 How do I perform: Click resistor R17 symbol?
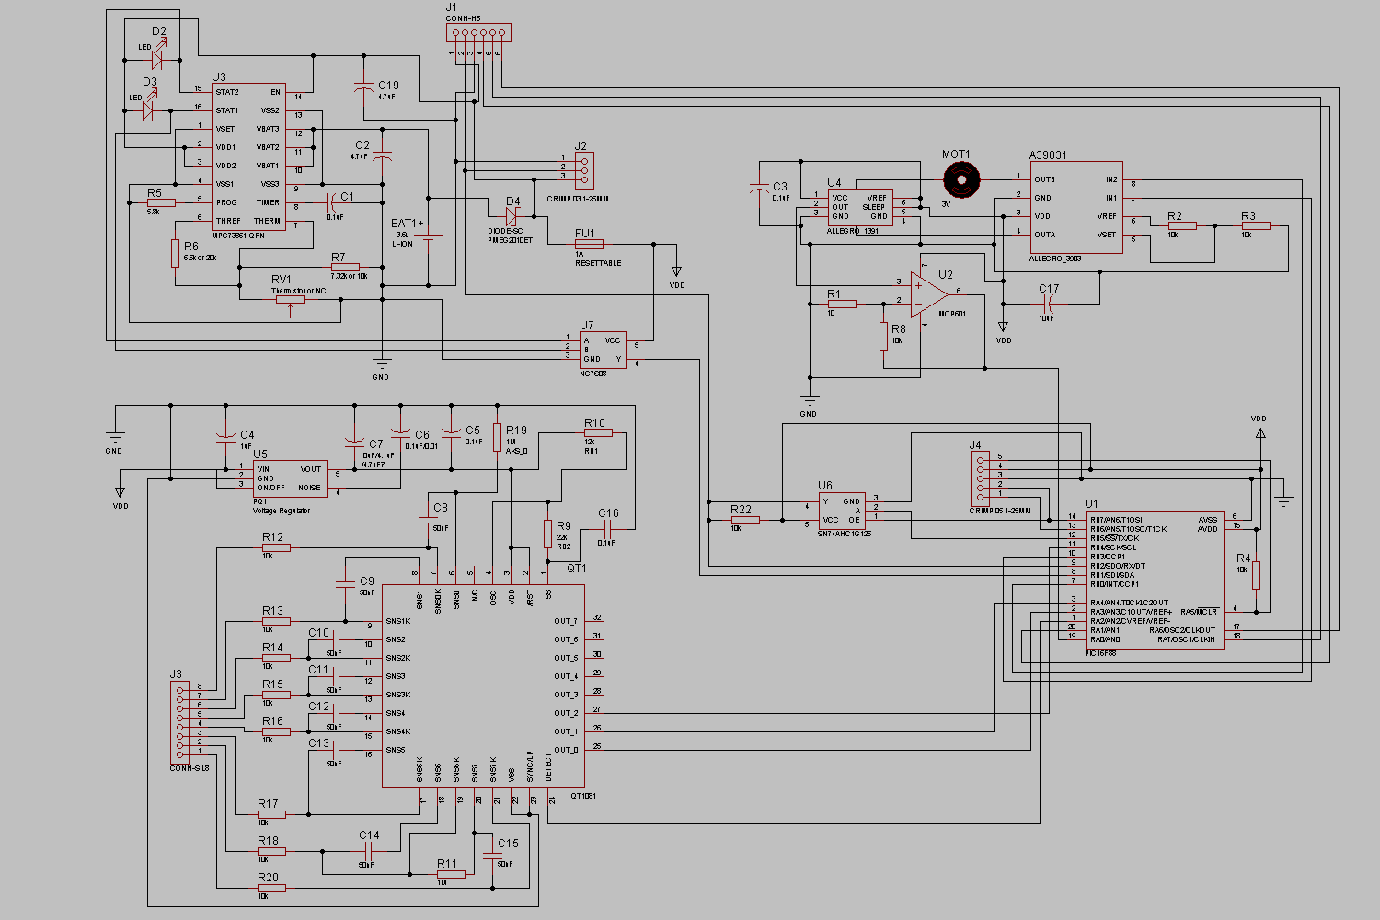[271, 814]
